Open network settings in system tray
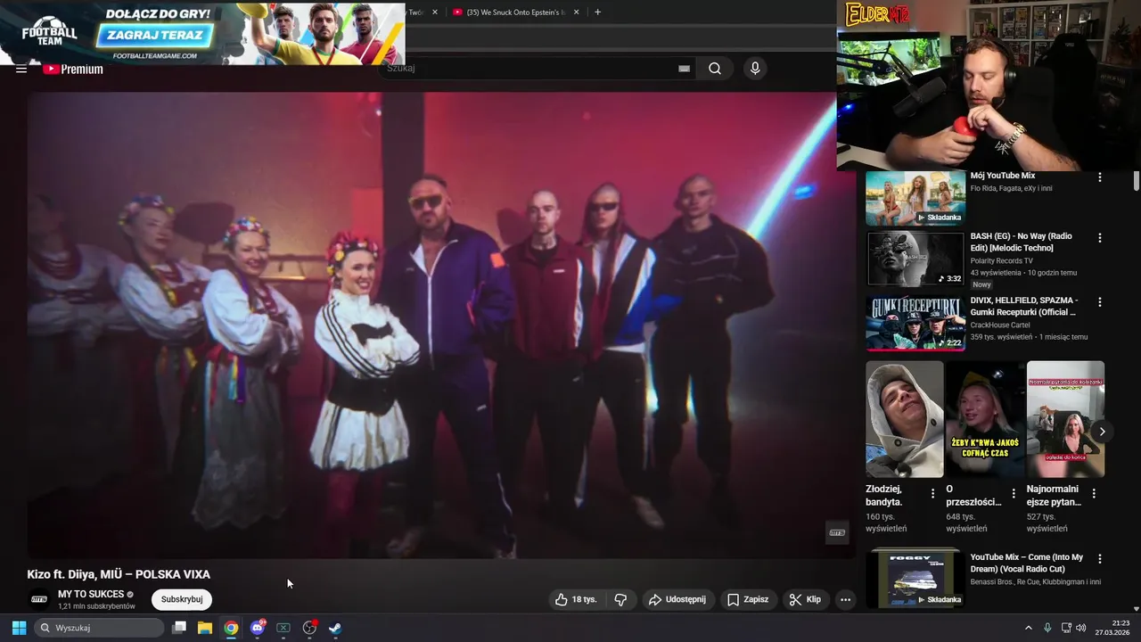Screen dimensions: 1141x642 [x=1066, y=628]
